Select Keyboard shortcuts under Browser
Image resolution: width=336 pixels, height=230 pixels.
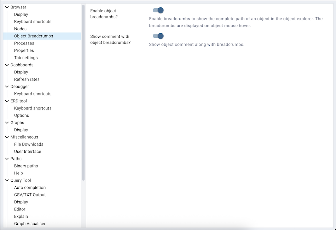(x=33, y=21)
